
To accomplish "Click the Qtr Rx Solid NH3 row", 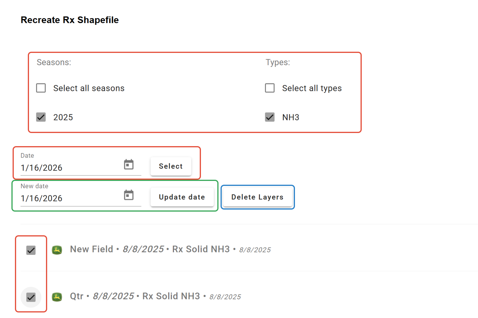I will pos(155,296).
